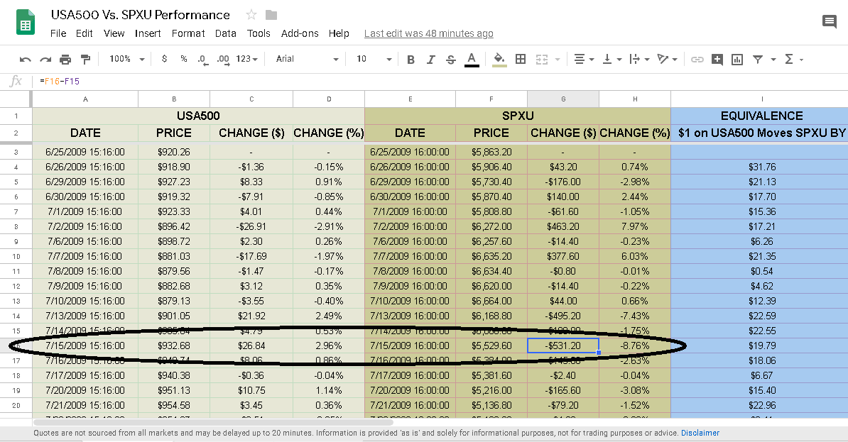Open the File menu
The width and height of the screenshot is (848, 442).
(58, 33)
